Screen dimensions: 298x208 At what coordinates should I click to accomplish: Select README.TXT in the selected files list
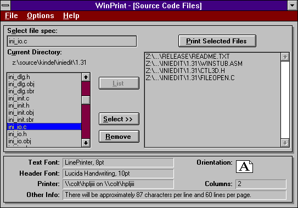[213, 57]
